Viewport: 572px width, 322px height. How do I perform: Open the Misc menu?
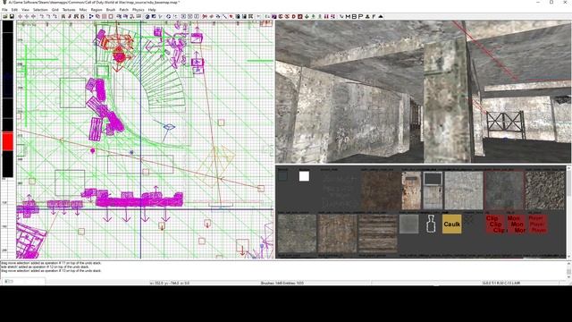click(83, 10)
